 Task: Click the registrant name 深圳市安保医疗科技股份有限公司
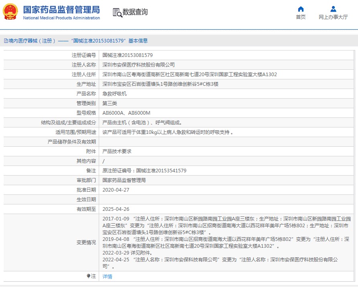pyautogui.click(x=138, y=65)
